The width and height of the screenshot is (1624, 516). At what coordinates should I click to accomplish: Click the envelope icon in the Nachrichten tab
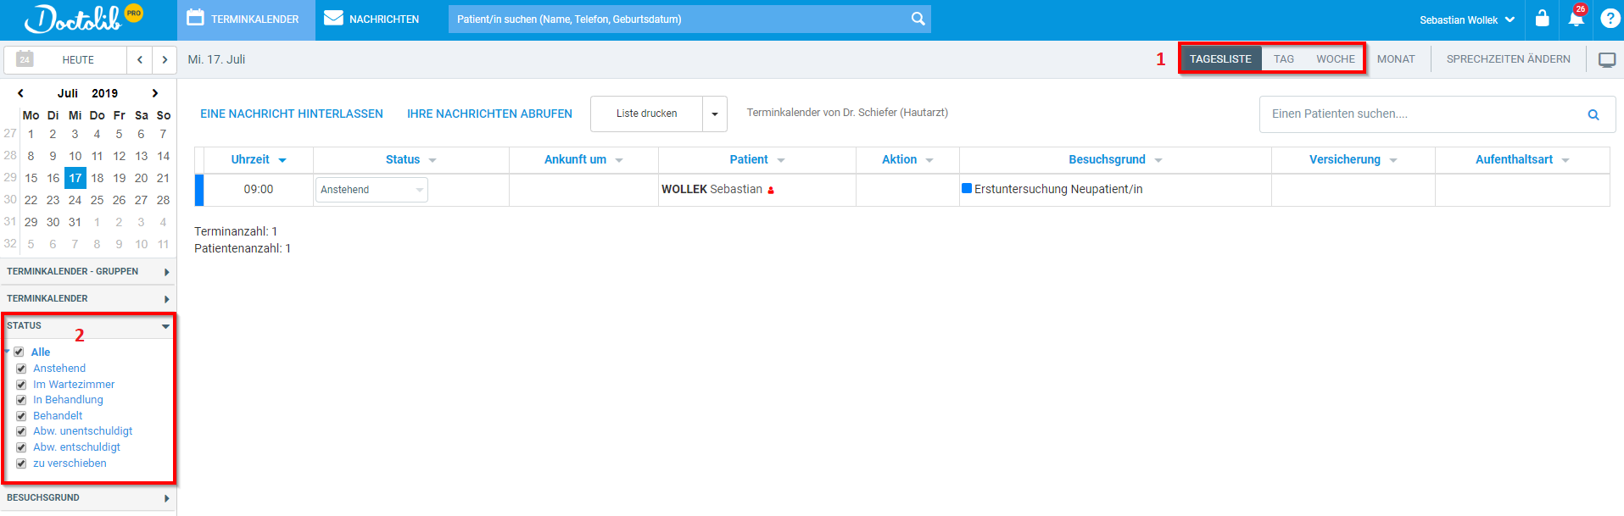click(x=333, y=18)
